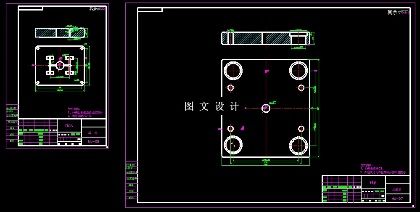Click the T10A material label
The height and width of the screenshot is (212, 420).
tap(69, 126)
